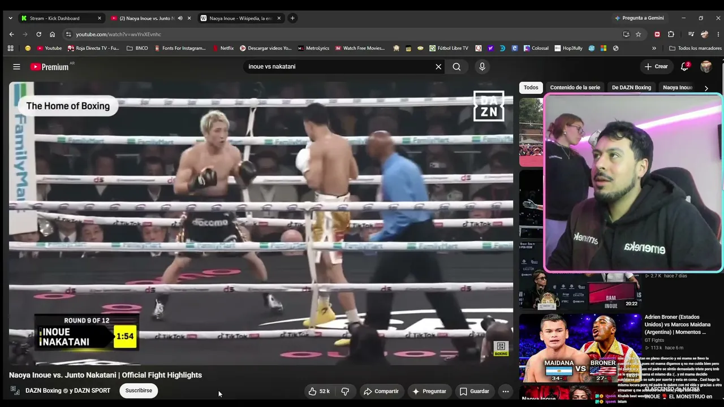Save the video with Guardar
This screenshot has width=724, height=407.
[x=475, y=391]
